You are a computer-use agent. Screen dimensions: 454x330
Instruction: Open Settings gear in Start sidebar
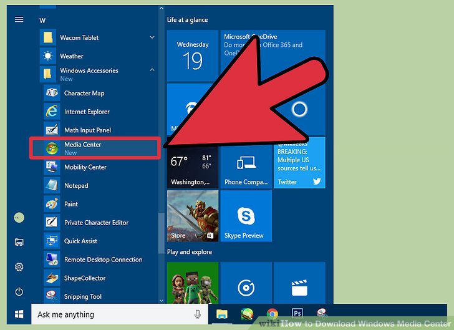click(19, 266)
